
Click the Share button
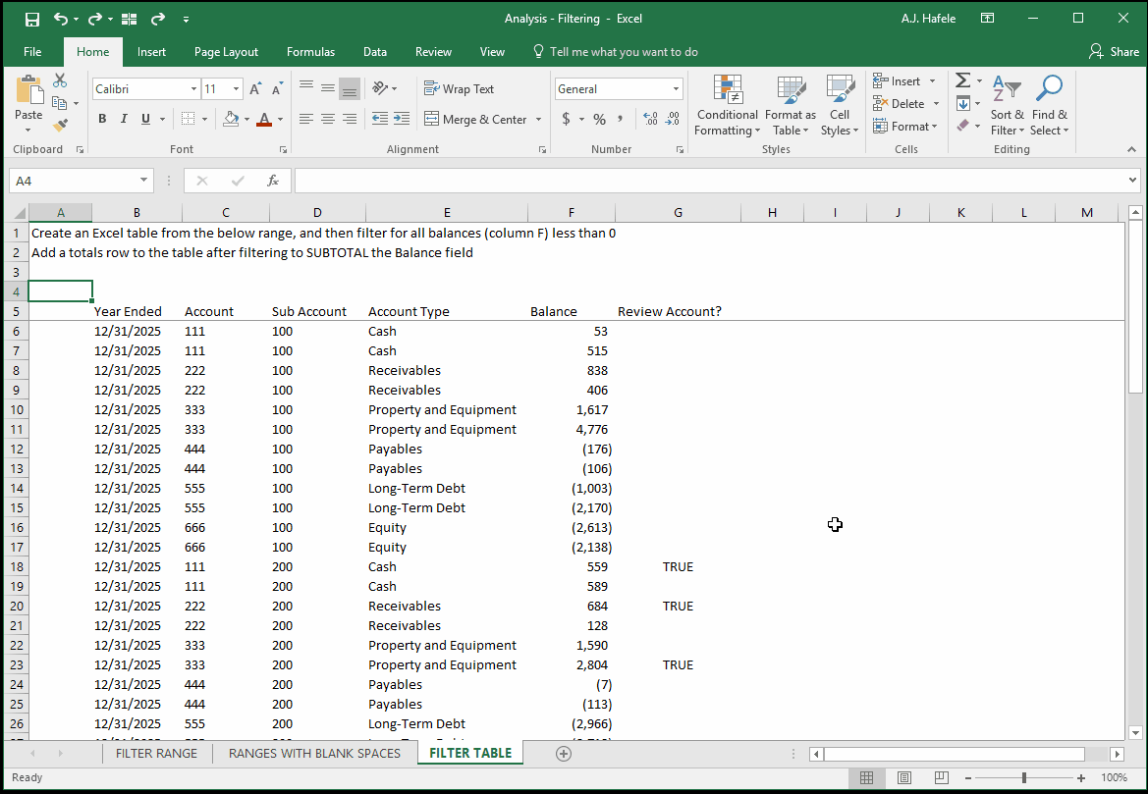[x=1114, y=52]
